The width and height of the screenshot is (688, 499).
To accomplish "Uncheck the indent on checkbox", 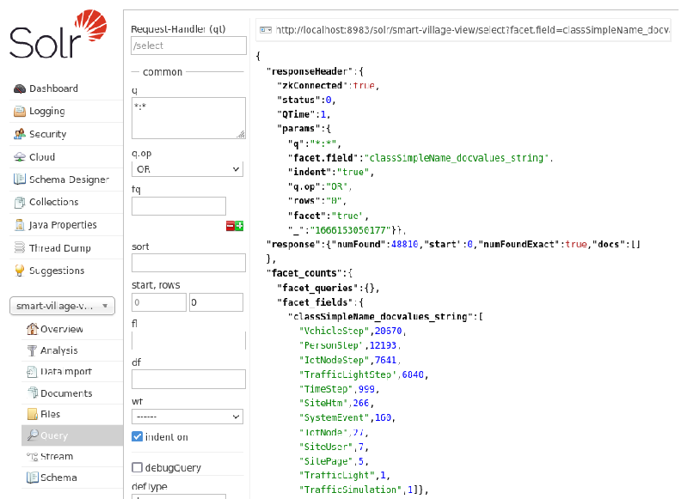I will pyautogui.click(x=138, y=436).
